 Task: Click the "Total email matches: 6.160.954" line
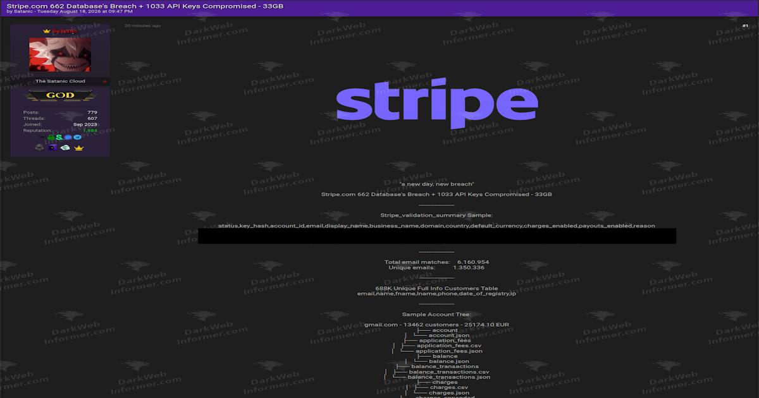[x=436, y=262]
